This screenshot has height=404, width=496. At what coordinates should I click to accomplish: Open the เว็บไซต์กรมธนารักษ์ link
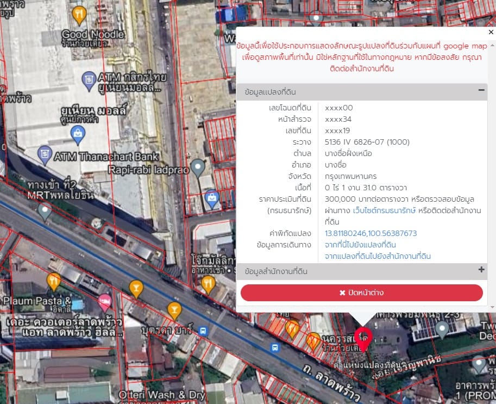(x=384, y=210)
